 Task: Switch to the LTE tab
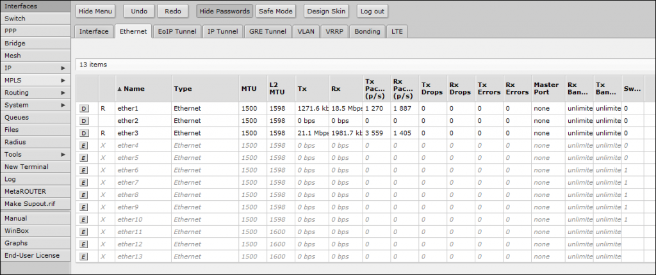[397, 31]
